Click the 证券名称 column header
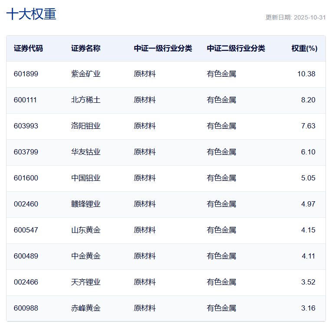This screenshot has height=324, width=332. tap(86, 48)
